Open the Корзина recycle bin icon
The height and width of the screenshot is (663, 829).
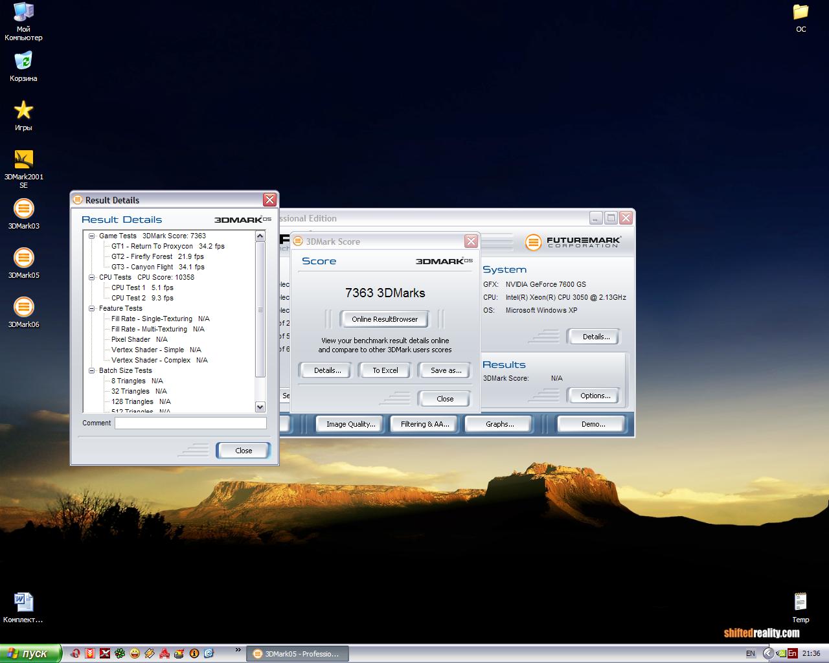(23, 67)
